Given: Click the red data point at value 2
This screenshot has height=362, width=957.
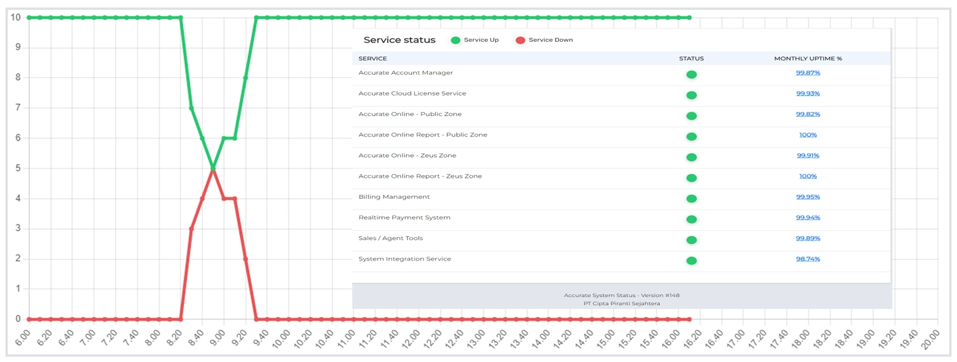Looking at the screenshot, I should pos(245,259).
